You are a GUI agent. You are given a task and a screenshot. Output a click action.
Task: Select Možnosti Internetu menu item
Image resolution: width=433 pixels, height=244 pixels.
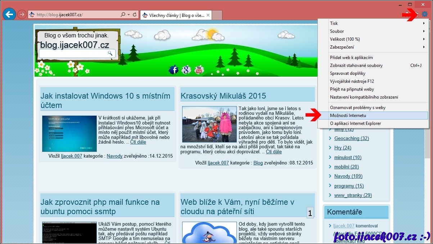(x=348, y=116)
